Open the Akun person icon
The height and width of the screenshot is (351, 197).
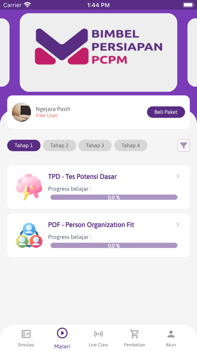click(171, 334)
